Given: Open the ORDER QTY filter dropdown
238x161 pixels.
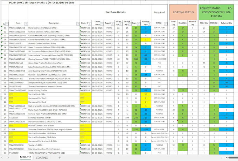Looking at the screenshot, I should tap(130, 24).
